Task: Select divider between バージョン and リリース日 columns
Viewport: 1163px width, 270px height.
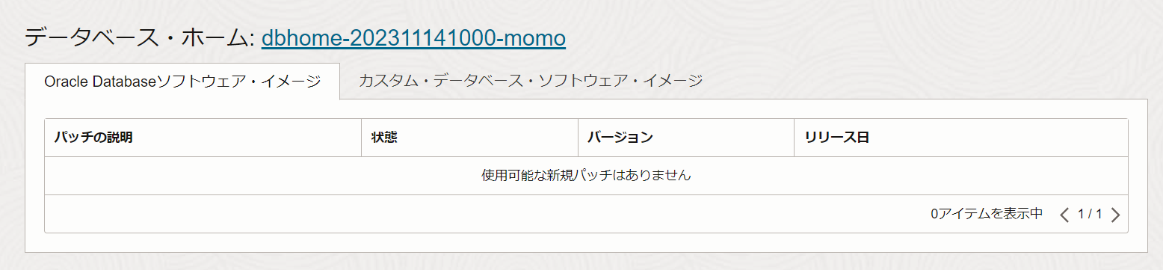Action: coord(795,138)
